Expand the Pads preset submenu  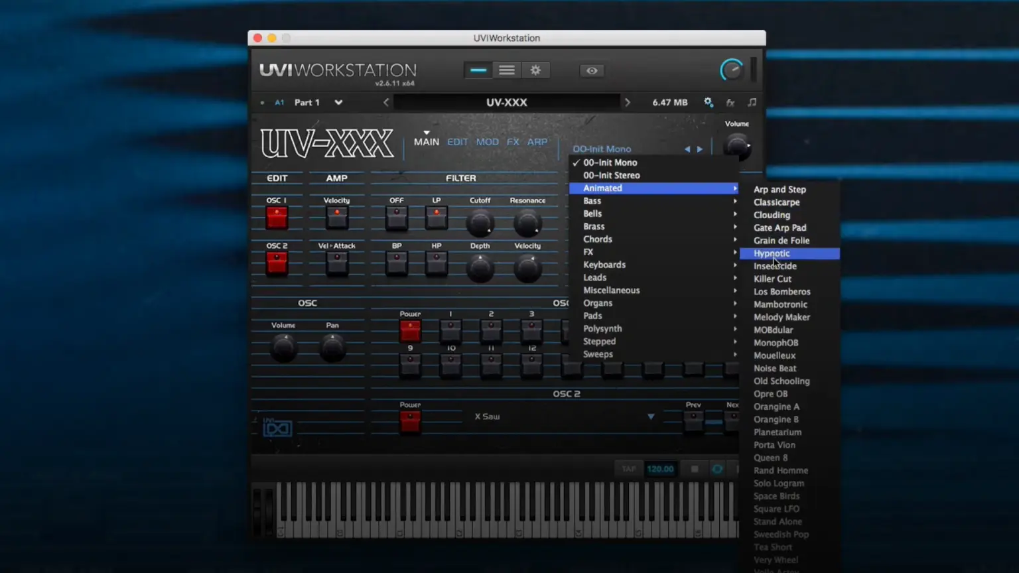pos(653,316)
